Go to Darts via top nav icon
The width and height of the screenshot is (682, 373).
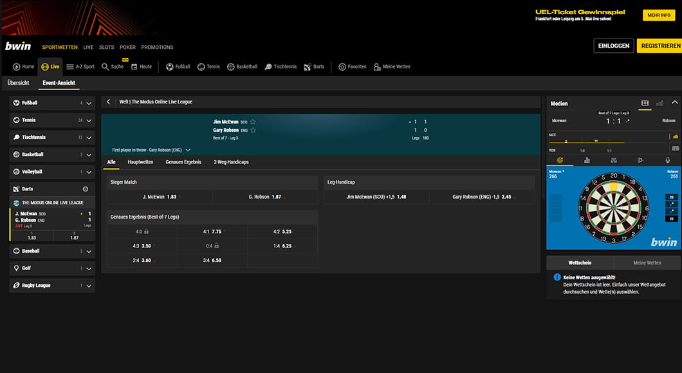coord(308,67)
